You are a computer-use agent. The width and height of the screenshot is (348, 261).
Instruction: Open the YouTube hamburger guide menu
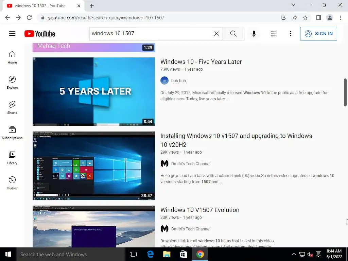pos(12,34)
